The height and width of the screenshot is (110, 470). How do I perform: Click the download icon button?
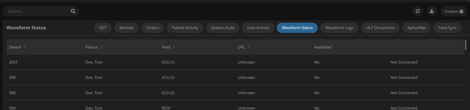click(432, 11)
